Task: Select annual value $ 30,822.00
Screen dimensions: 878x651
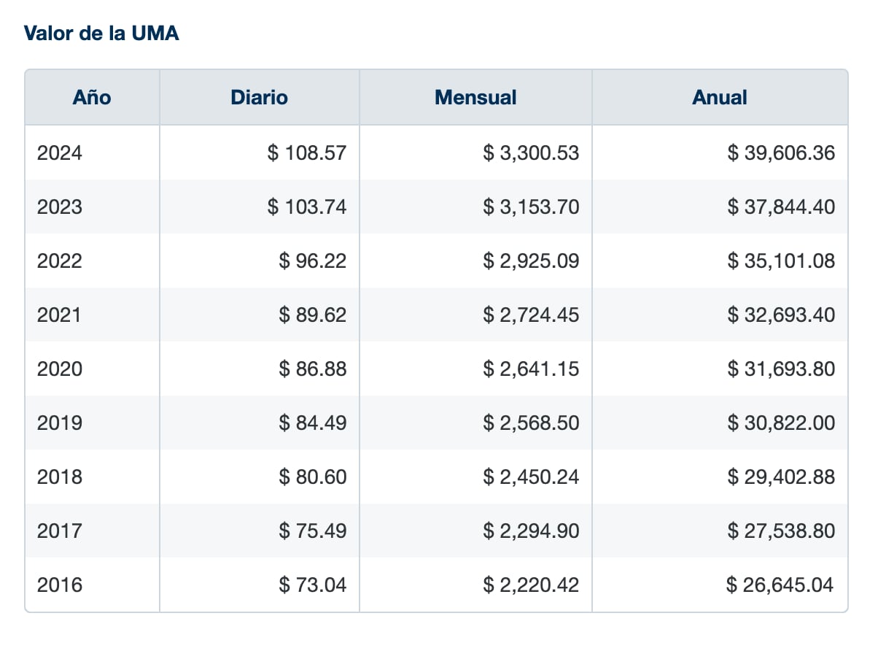Action: point(781,423)
